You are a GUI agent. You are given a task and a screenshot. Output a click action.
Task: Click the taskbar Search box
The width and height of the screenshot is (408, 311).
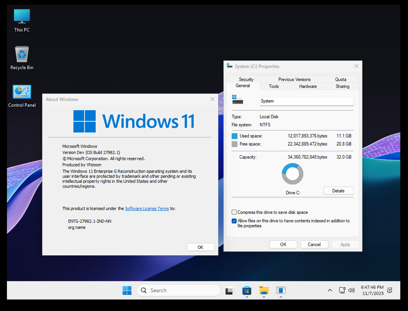[x=179, y=290]
